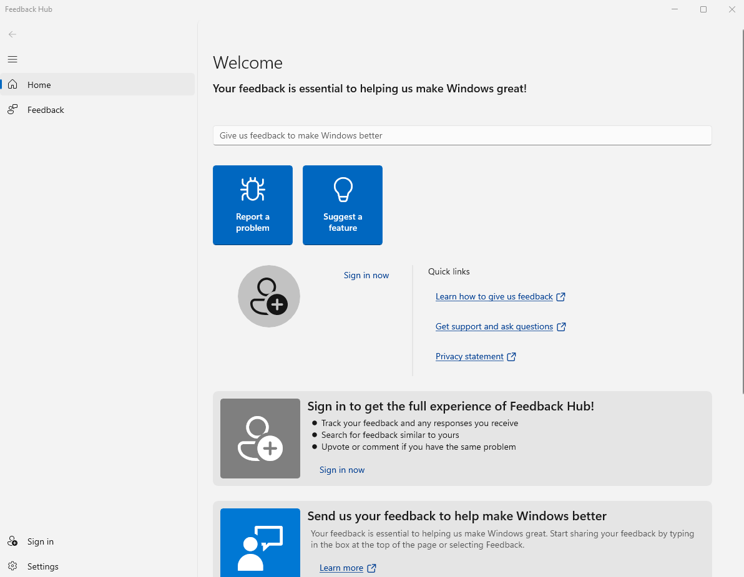Click the round profile avatar with plus

pos(268,296)
